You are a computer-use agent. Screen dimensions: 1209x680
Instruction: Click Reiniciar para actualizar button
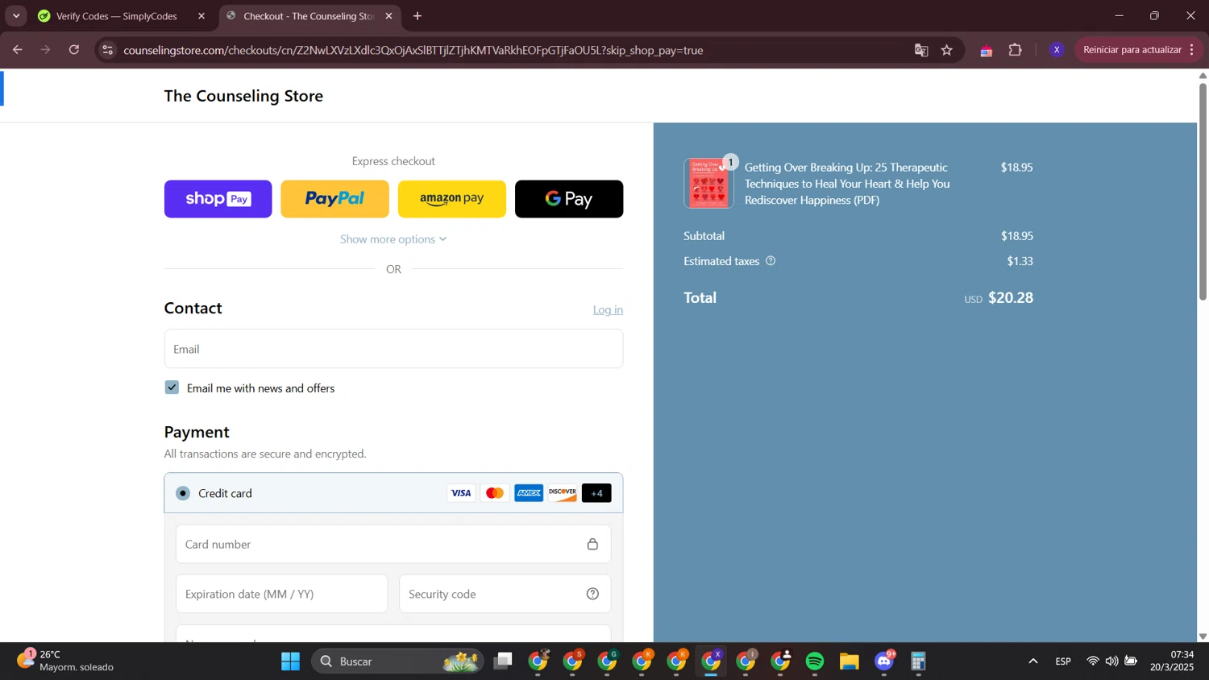coord(1132,50)
